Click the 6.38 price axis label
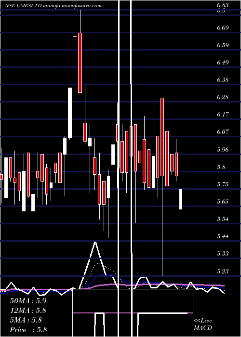Screen dimensions: 241x337 click(x=223, y=80)
